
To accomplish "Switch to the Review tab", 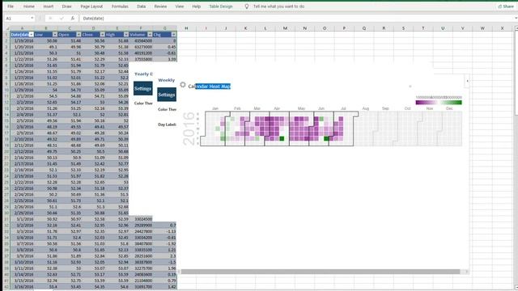I will [x=160, y=6].
